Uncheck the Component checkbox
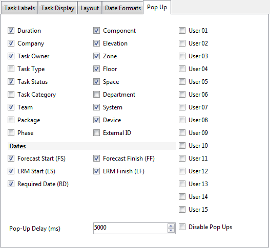This screenshot has height=248, width=270. tap(97, 31)
